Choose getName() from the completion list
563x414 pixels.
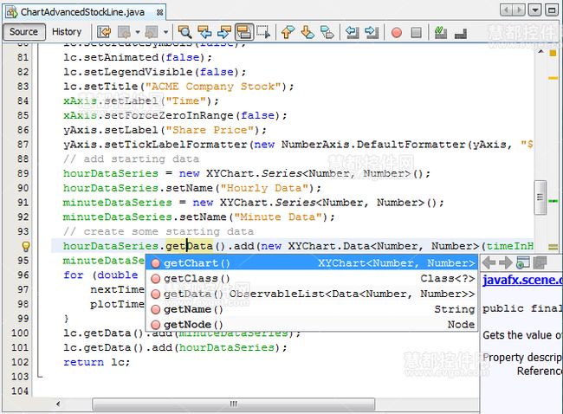tap(312, 309)
